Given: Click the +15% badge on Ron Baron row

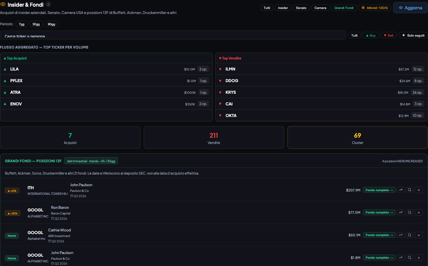Looking at the screenshot, I should tap(13, 213).
